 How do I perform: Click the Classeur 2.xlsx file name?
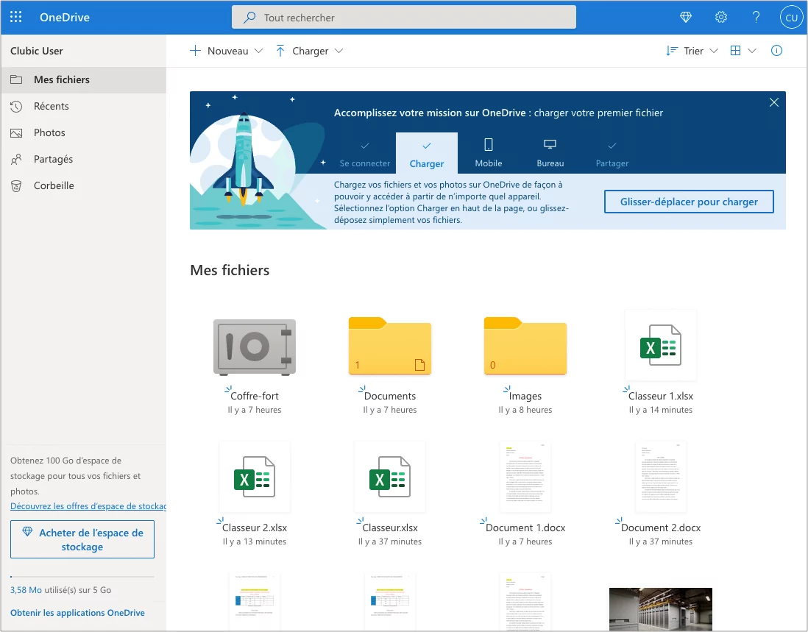pos(255,528)
